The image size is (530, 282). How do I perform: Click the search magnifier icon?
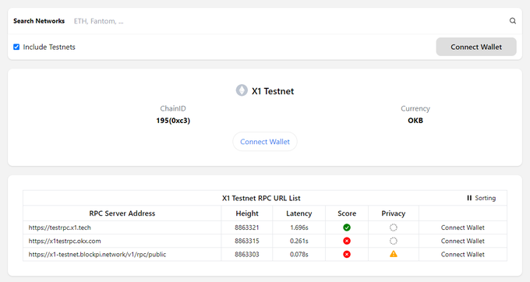tap(512, 21)
